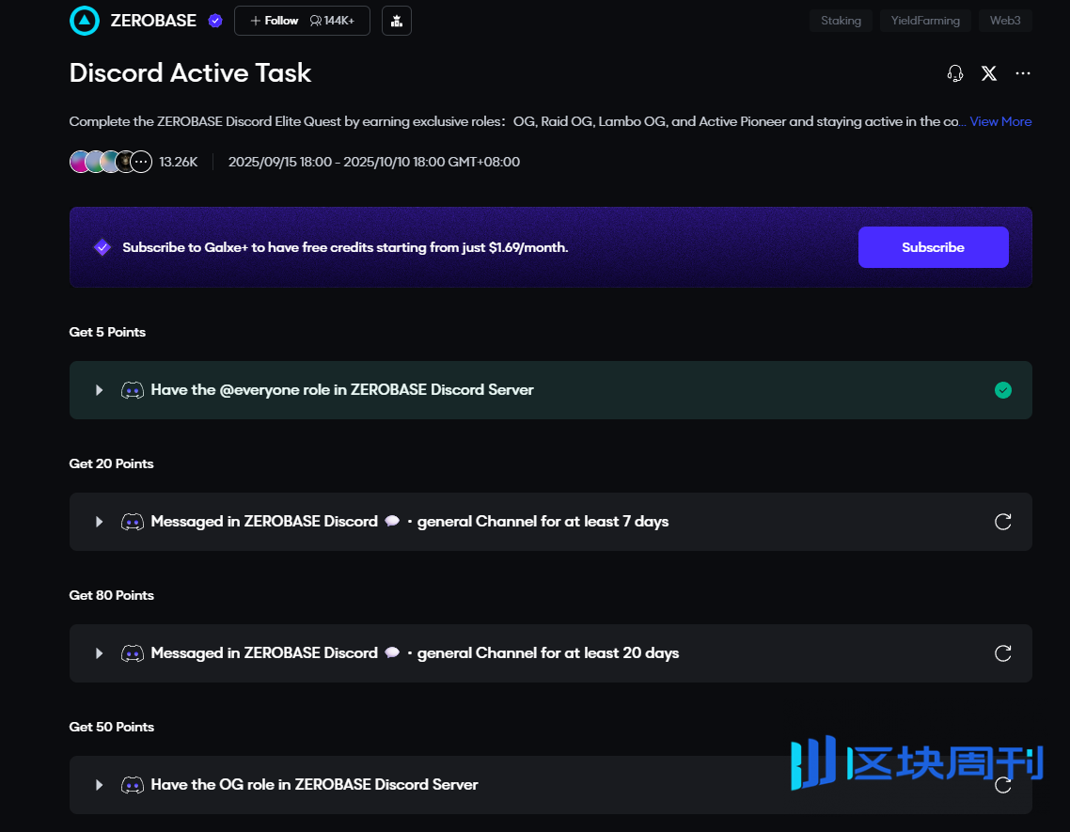Share via the X icon
1070x832 pixels.
point(989,73)
